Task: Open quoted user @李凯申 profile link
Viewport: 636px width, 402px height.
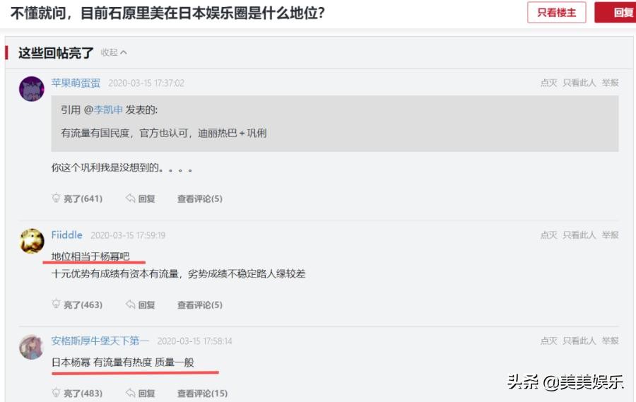Action: (104, 110)
